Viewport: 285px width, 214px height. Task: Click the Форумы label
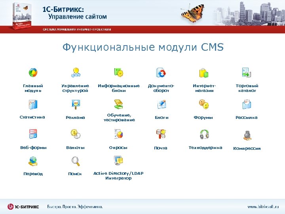point(203,118)
